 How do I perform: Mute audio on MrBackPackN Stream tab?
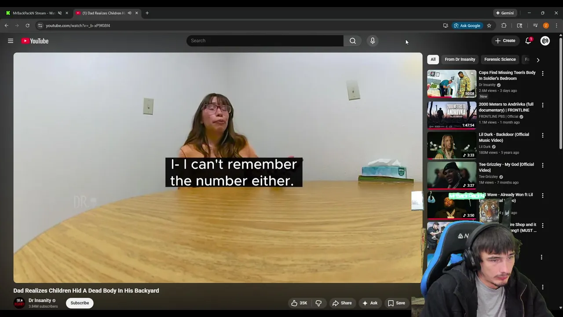coord(60,13)
